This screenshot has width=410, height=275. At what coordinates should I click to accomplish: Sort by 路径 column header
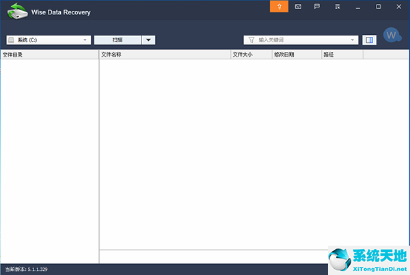pos(342,55)
